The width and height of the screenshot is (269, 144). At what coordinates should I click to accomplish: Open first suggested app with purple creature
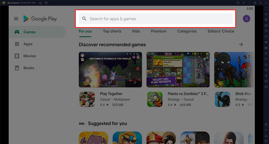(x=93, y=138)
